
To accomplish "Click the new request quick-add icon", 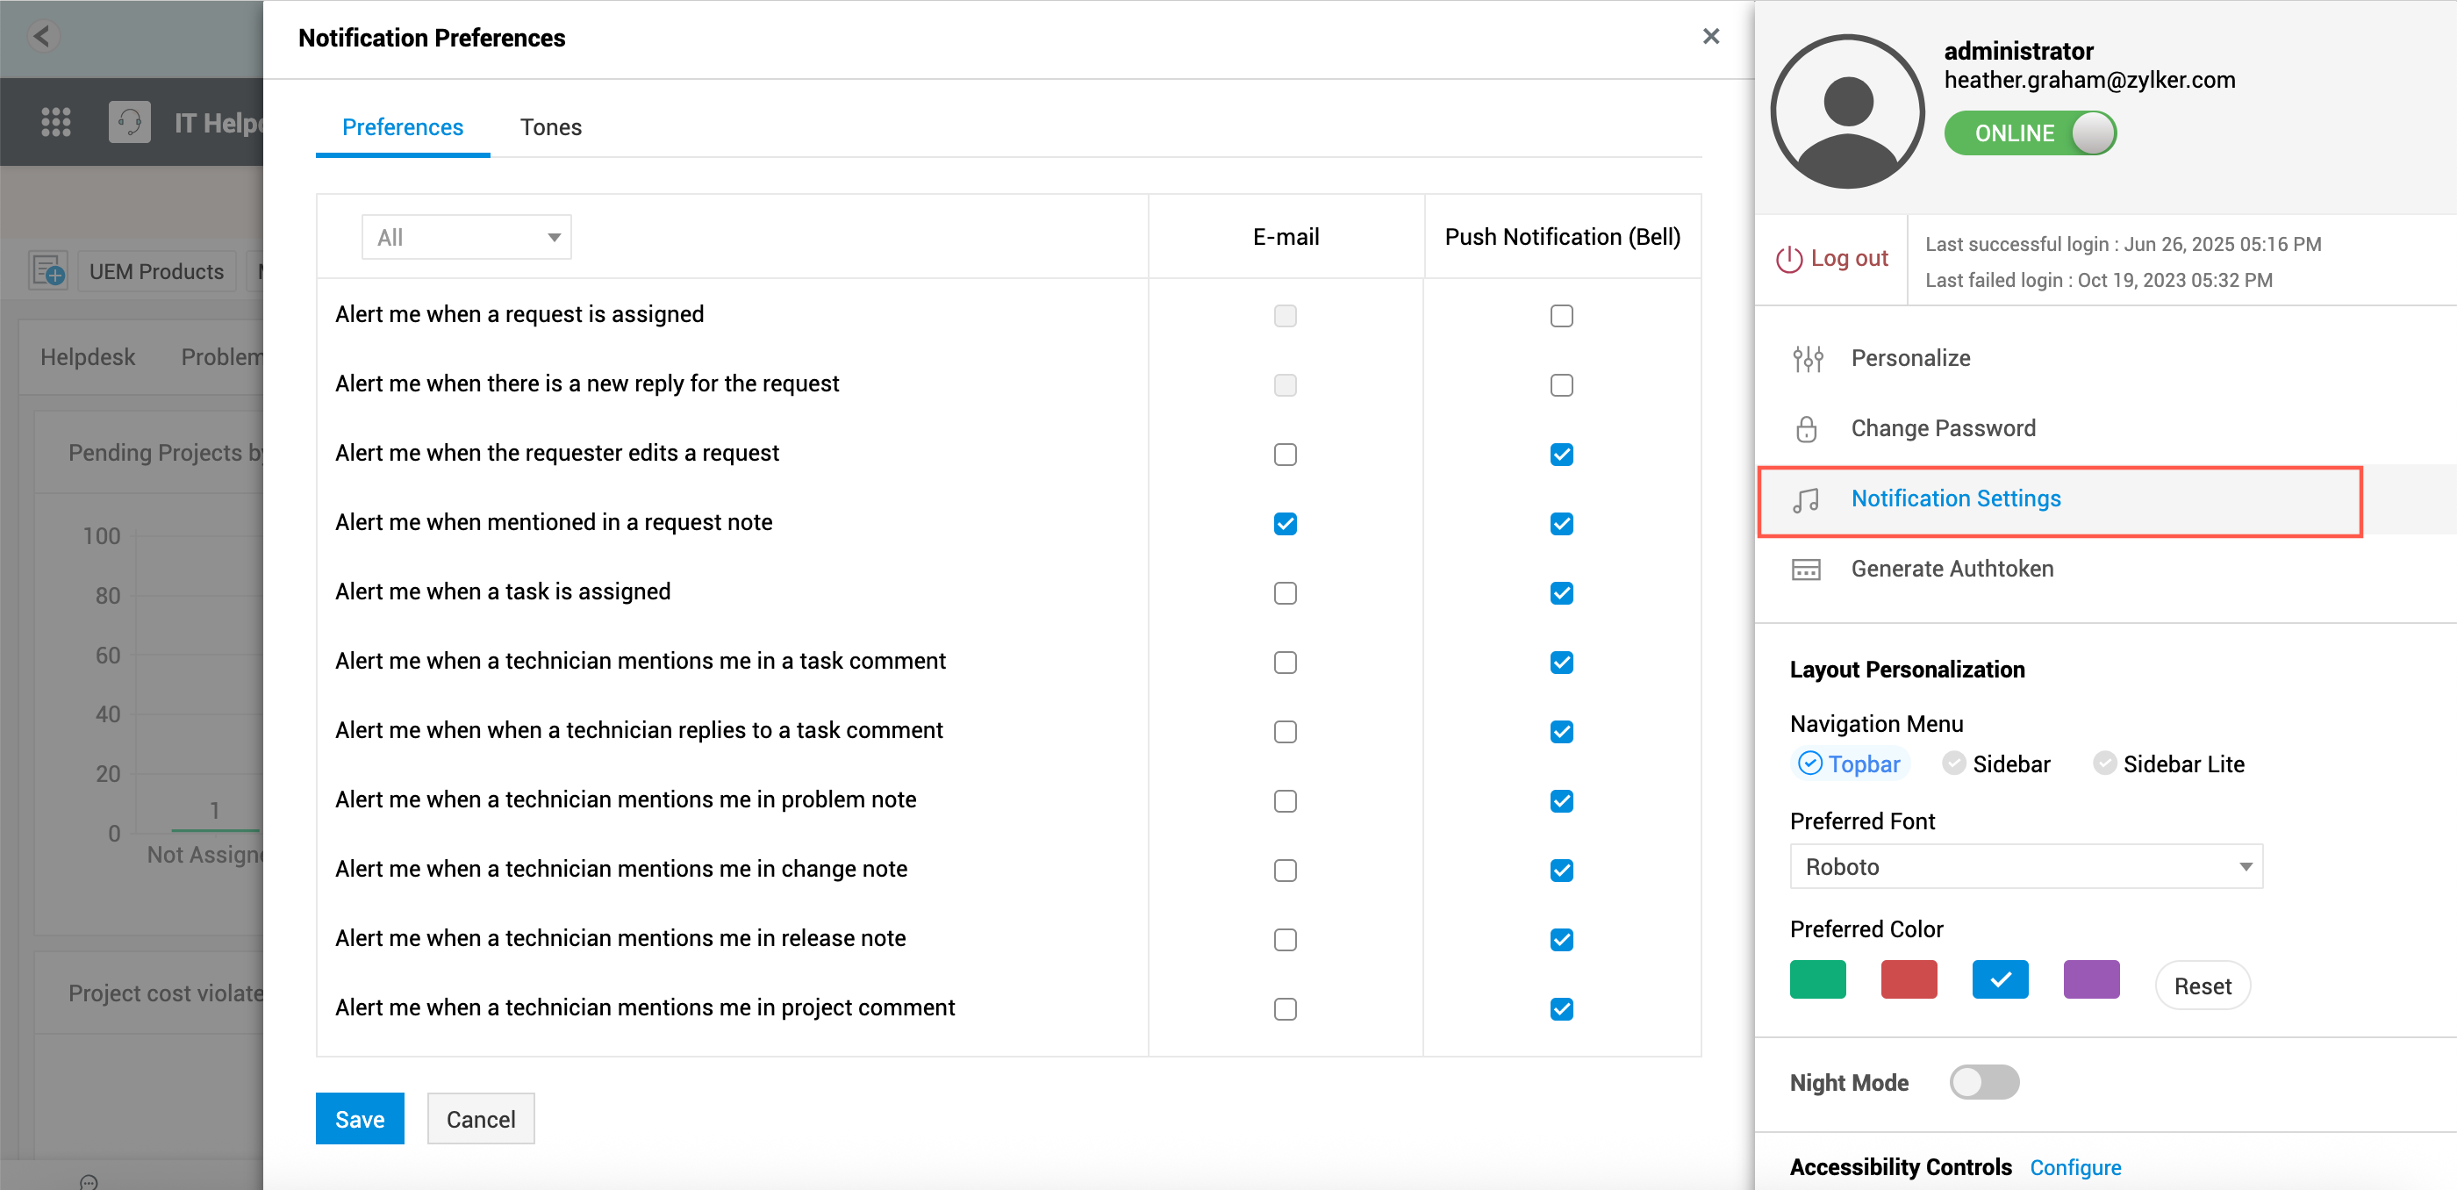I will pyautogui.click(x=47, y=272).
